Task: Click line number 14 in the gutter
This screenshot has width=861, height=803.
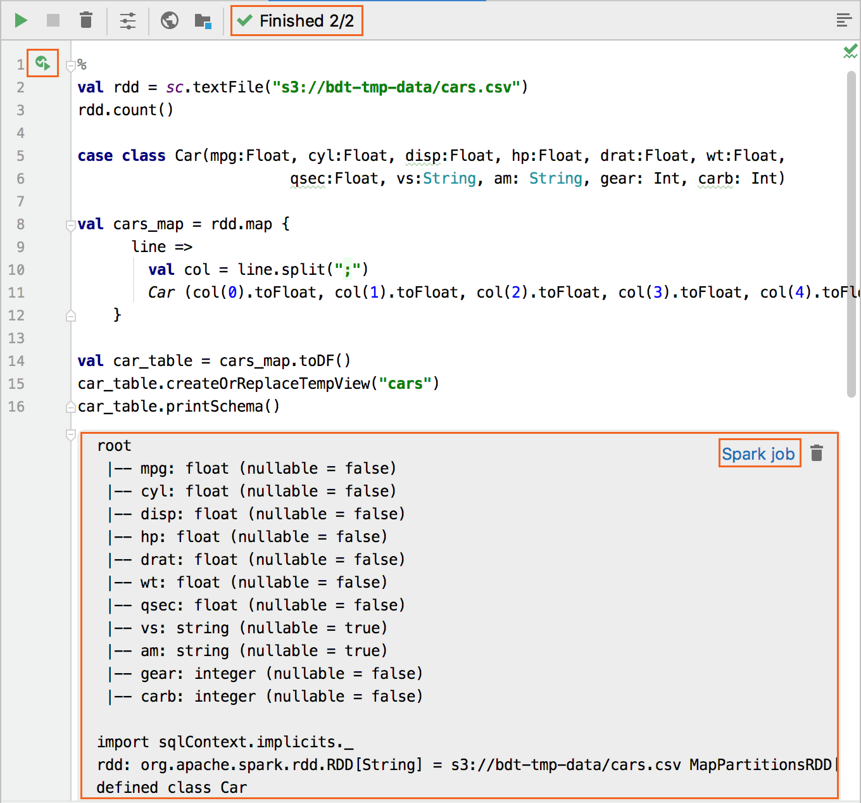Action: tap(17, 361)
